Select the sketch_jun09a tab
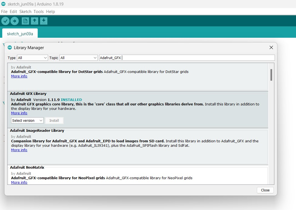 tap(20, 34)
